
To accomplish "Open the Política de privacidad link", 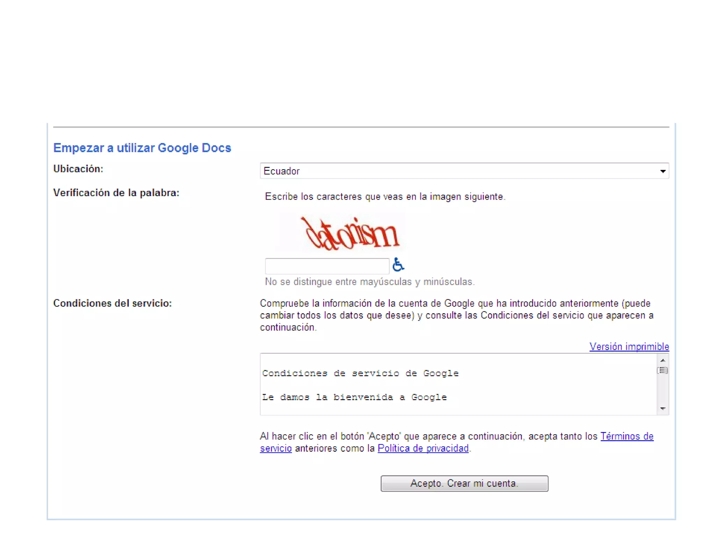I will [x=423, y=448].
